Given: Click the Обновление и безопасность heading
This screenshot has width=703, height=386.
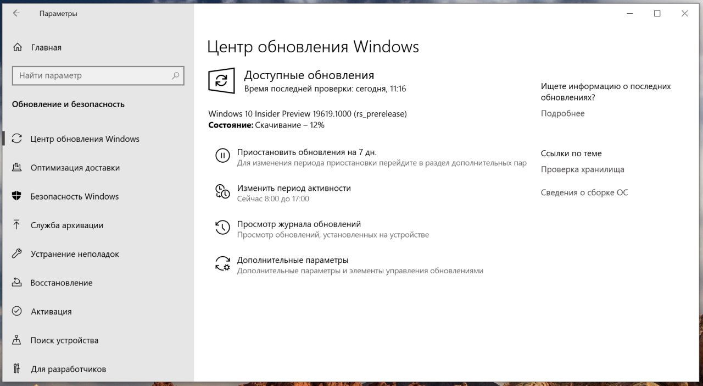Looking at the screenshot, I should 68,104.
